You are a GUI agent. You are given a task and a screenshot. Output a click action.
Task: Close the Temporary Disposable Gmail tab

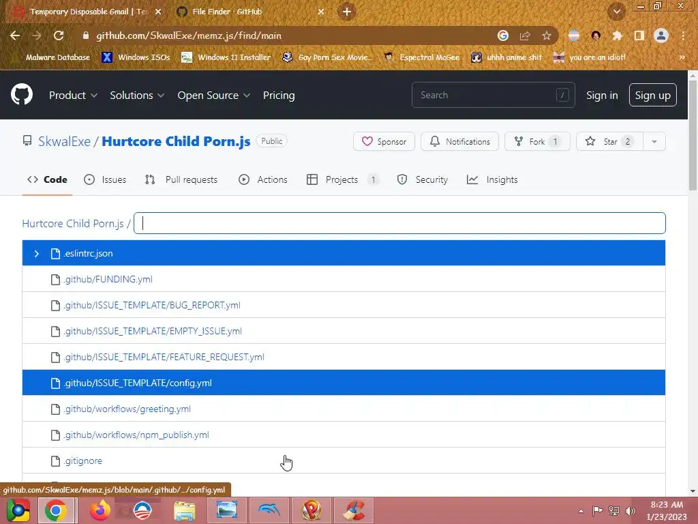(x=157, y=12)
